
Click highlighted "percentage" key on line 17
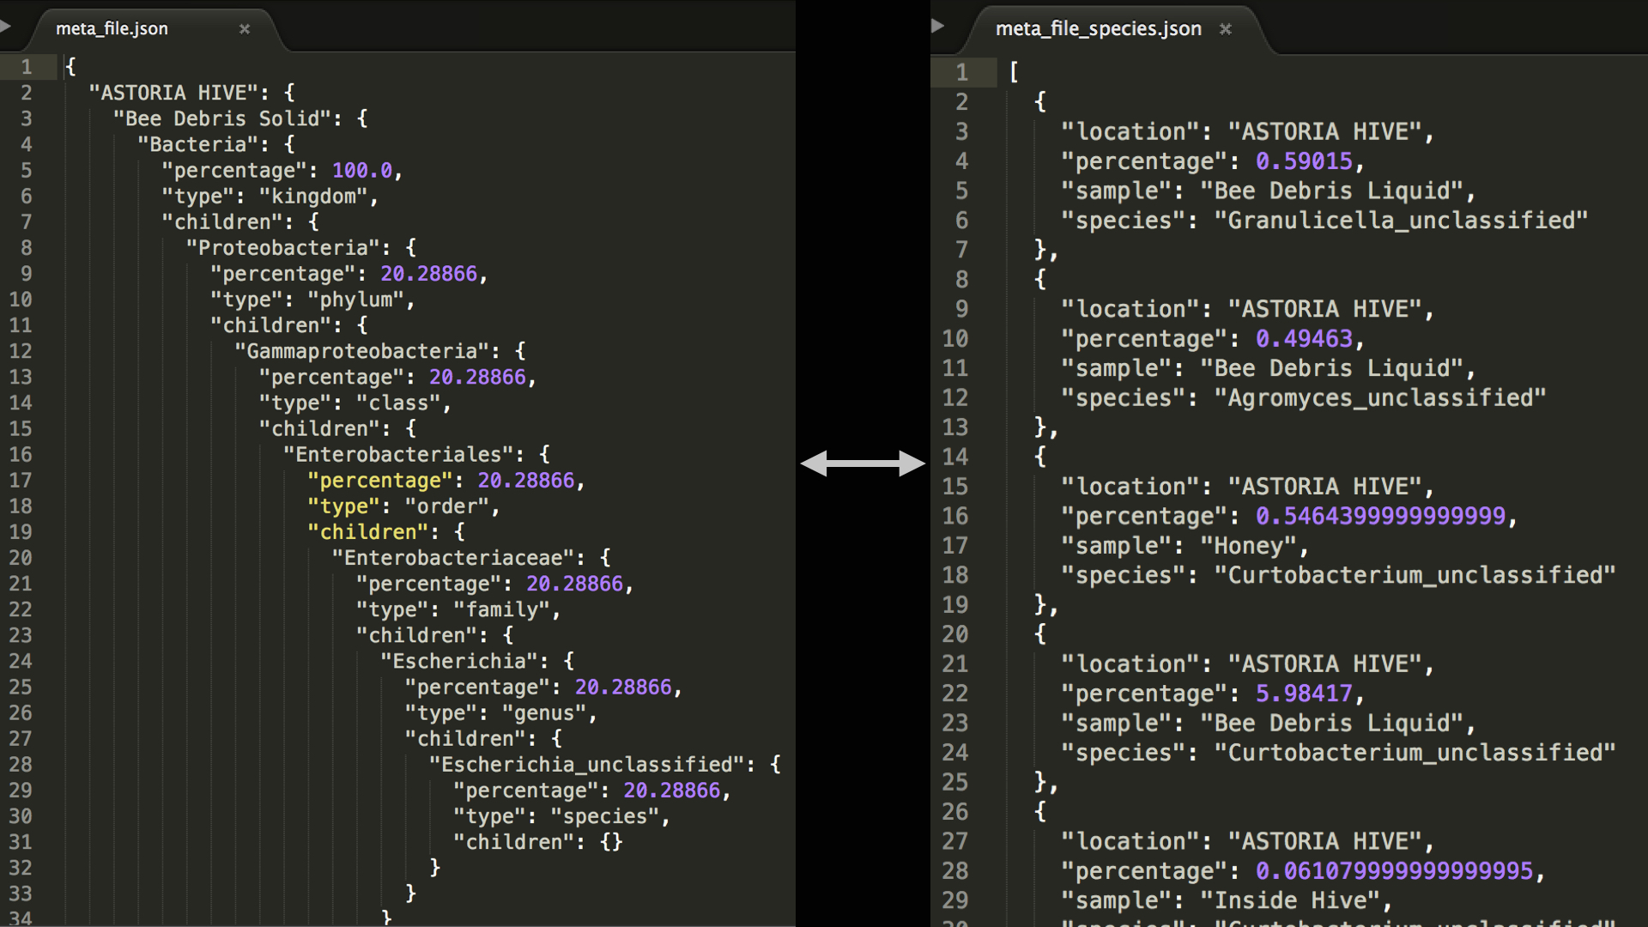[380, 480]
